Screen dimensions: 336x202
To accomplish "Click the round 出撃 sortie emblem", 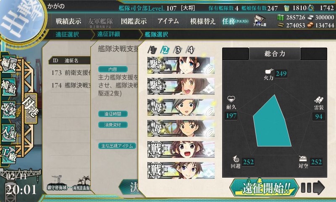I will tap(21, 20).
